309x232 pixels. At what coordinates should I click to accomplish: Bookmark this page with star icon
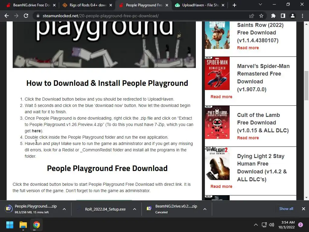pyautogui.click(x=261, y=16)
